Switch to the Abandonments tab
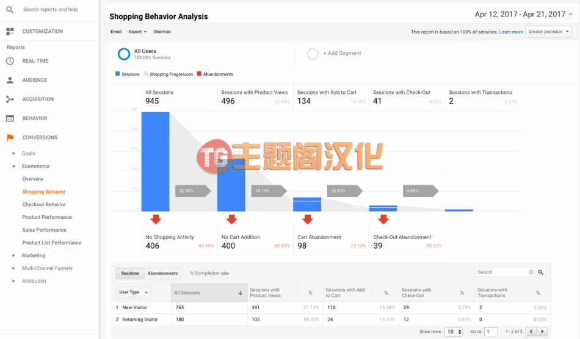 point(163,273)
